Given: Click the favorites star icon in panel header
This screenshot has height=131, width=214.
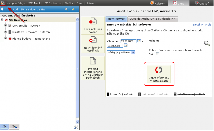Looking at the screenshot, I should point(73,9).
